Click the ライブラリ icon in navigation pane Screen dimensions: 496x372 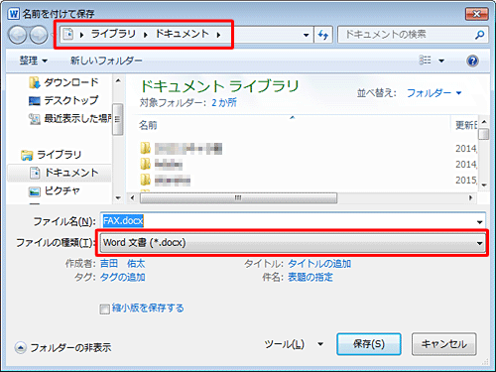(x=27, y=155)
